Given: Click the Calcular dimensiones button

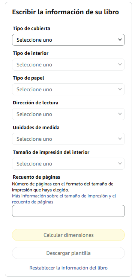Looking at the screenshot, I should [68, 235].
